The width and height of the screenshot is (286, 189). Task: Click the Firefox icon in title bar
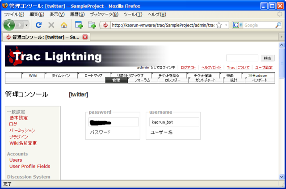click(x=5, y=5)
